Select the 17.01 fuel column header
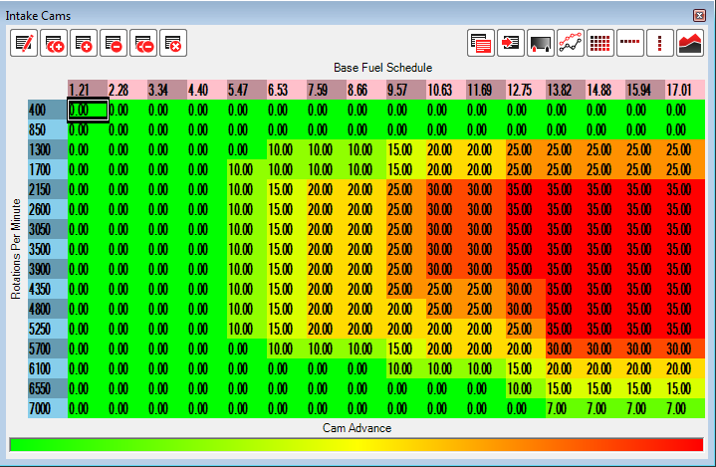 tap(685, 90)
